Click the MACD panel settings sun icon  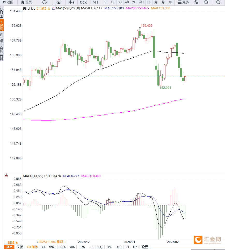pos(6,176)
